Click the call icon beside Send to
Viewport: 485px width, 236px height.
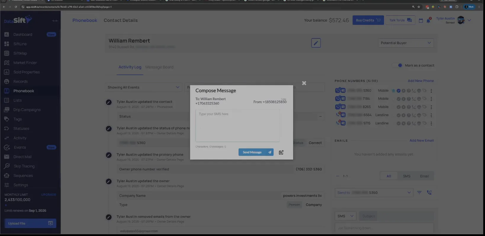(x=429, y=193)
